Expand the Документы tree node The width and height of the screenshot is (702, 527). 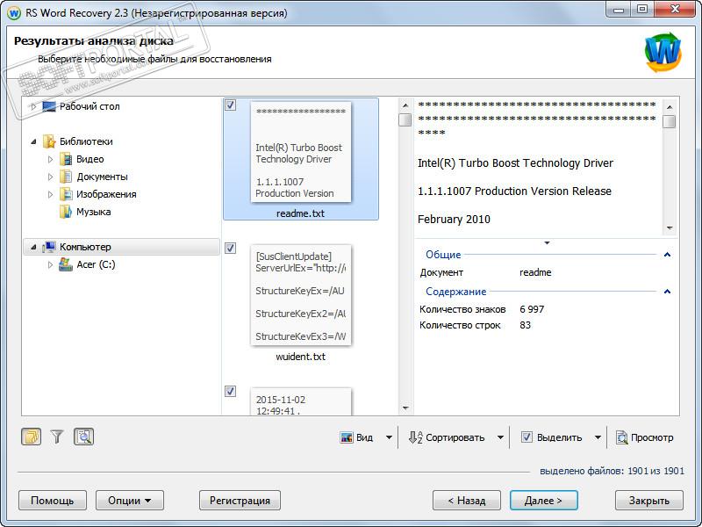(x=50, y=177)
